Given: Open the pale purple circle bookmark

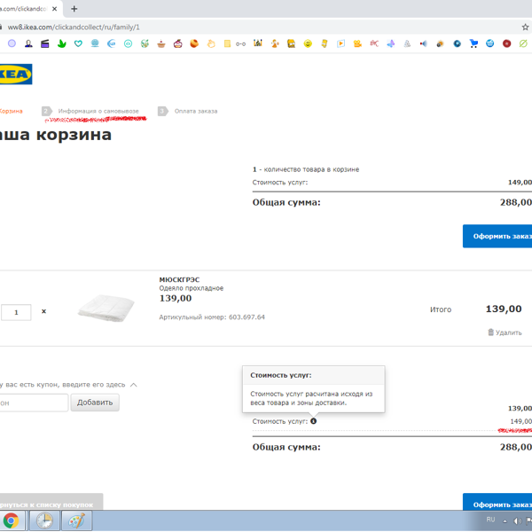Looking at the screenshot, I should 12,43.
